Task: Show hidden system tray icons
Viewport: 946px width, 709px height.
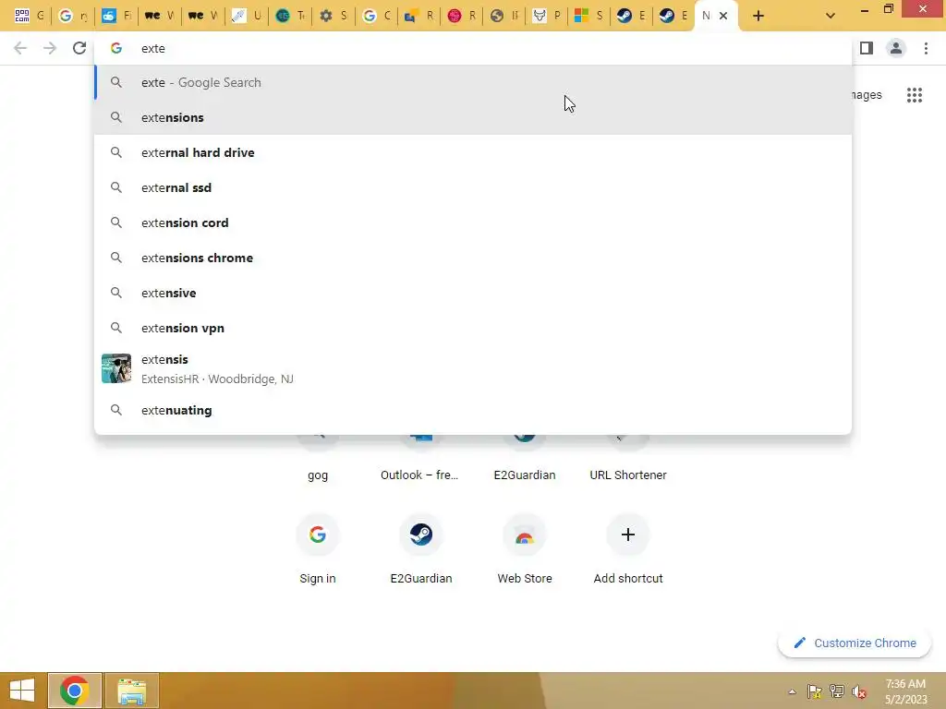Action: [x=792, y=691]
